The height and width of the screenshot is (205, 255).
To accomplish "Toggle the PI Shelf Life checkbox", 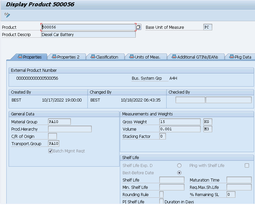I will 161,201.
